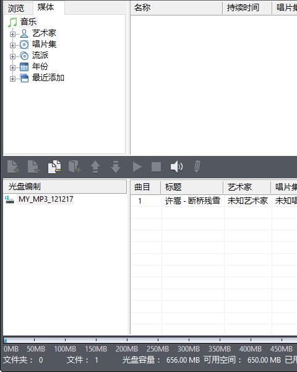Click the 文件: 1 status entry
The height and width of the screenshot is (372, 297).
click(x=82, y=360)
